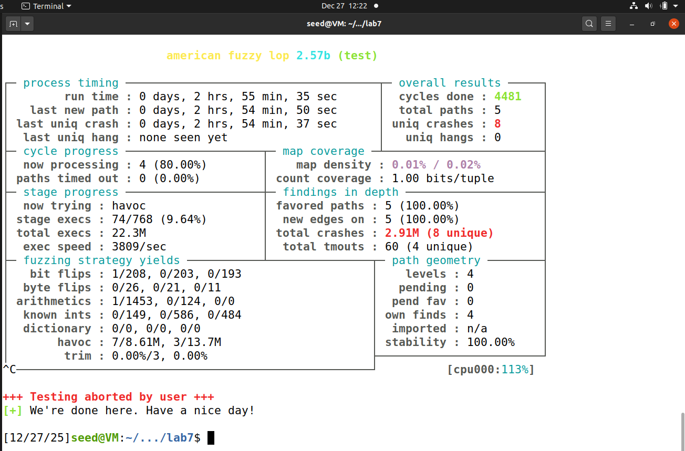This screenshot has height=451, width=685.
Task: Open a new terminal tab
Action: pos(13,24)
